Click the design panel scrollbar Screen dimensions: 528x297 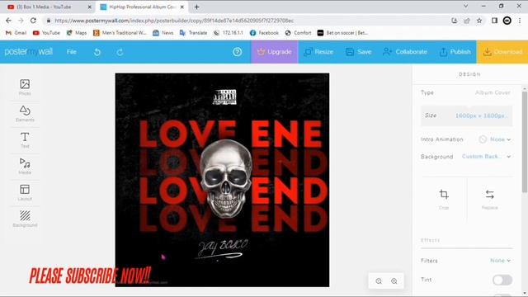525,141
